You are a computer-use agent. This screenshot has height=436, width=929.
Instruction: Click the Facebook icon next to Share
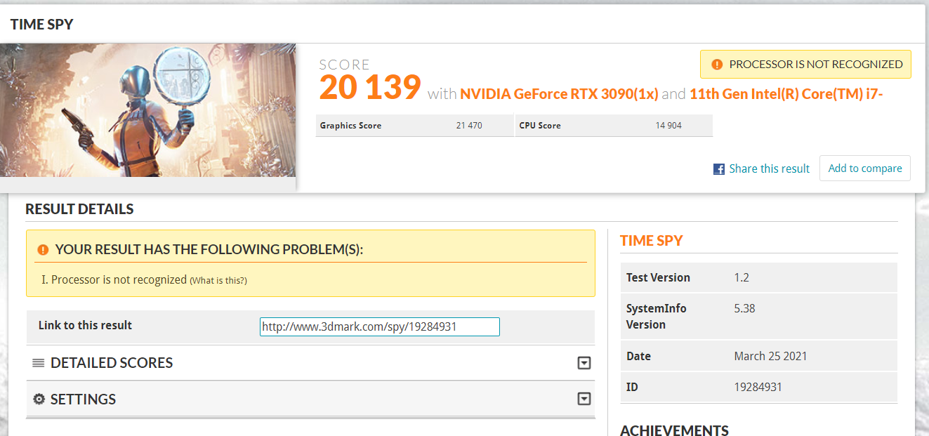719,169
